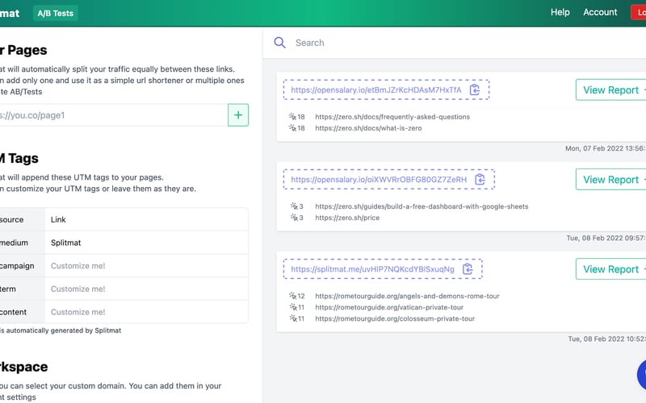Open short link opensalary.io/etBmJZrKcHDAsM7HxTfA
The height and width of the screenshot is (403, 646).
tap(376, 89)
